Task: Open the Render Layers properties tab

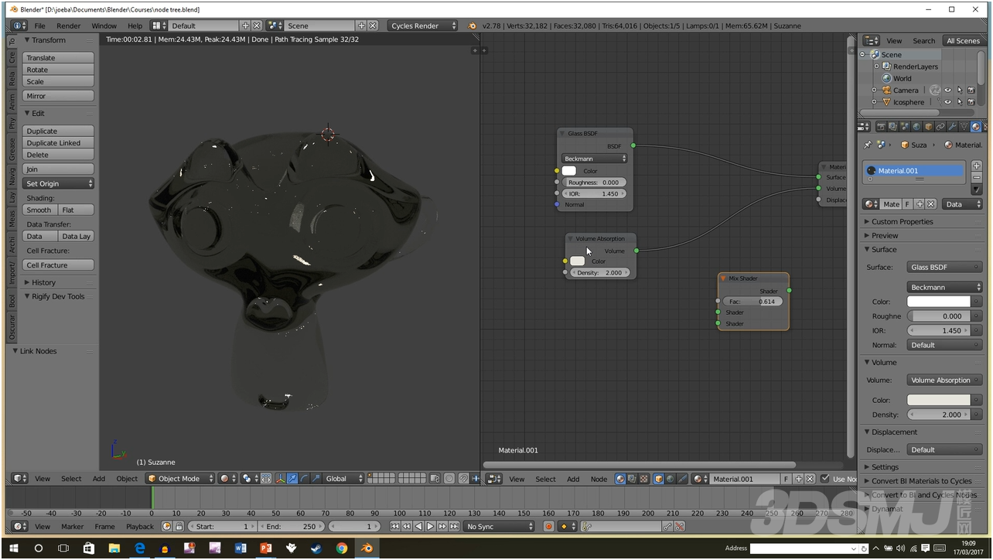Action: [x=892, y=127]
